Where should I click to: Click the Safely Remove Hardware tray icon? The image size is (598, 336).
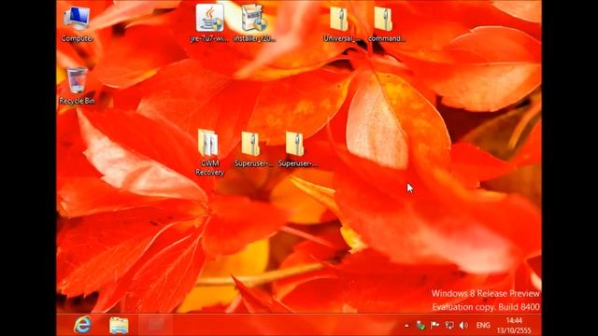pos(420,326)
